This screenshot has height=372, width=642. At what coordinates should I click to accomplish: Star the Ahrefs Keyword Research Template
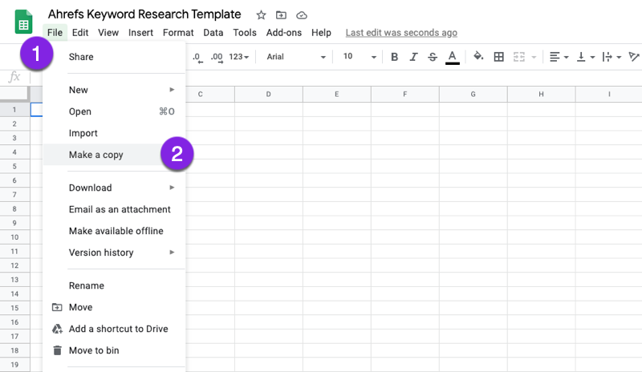261,15
